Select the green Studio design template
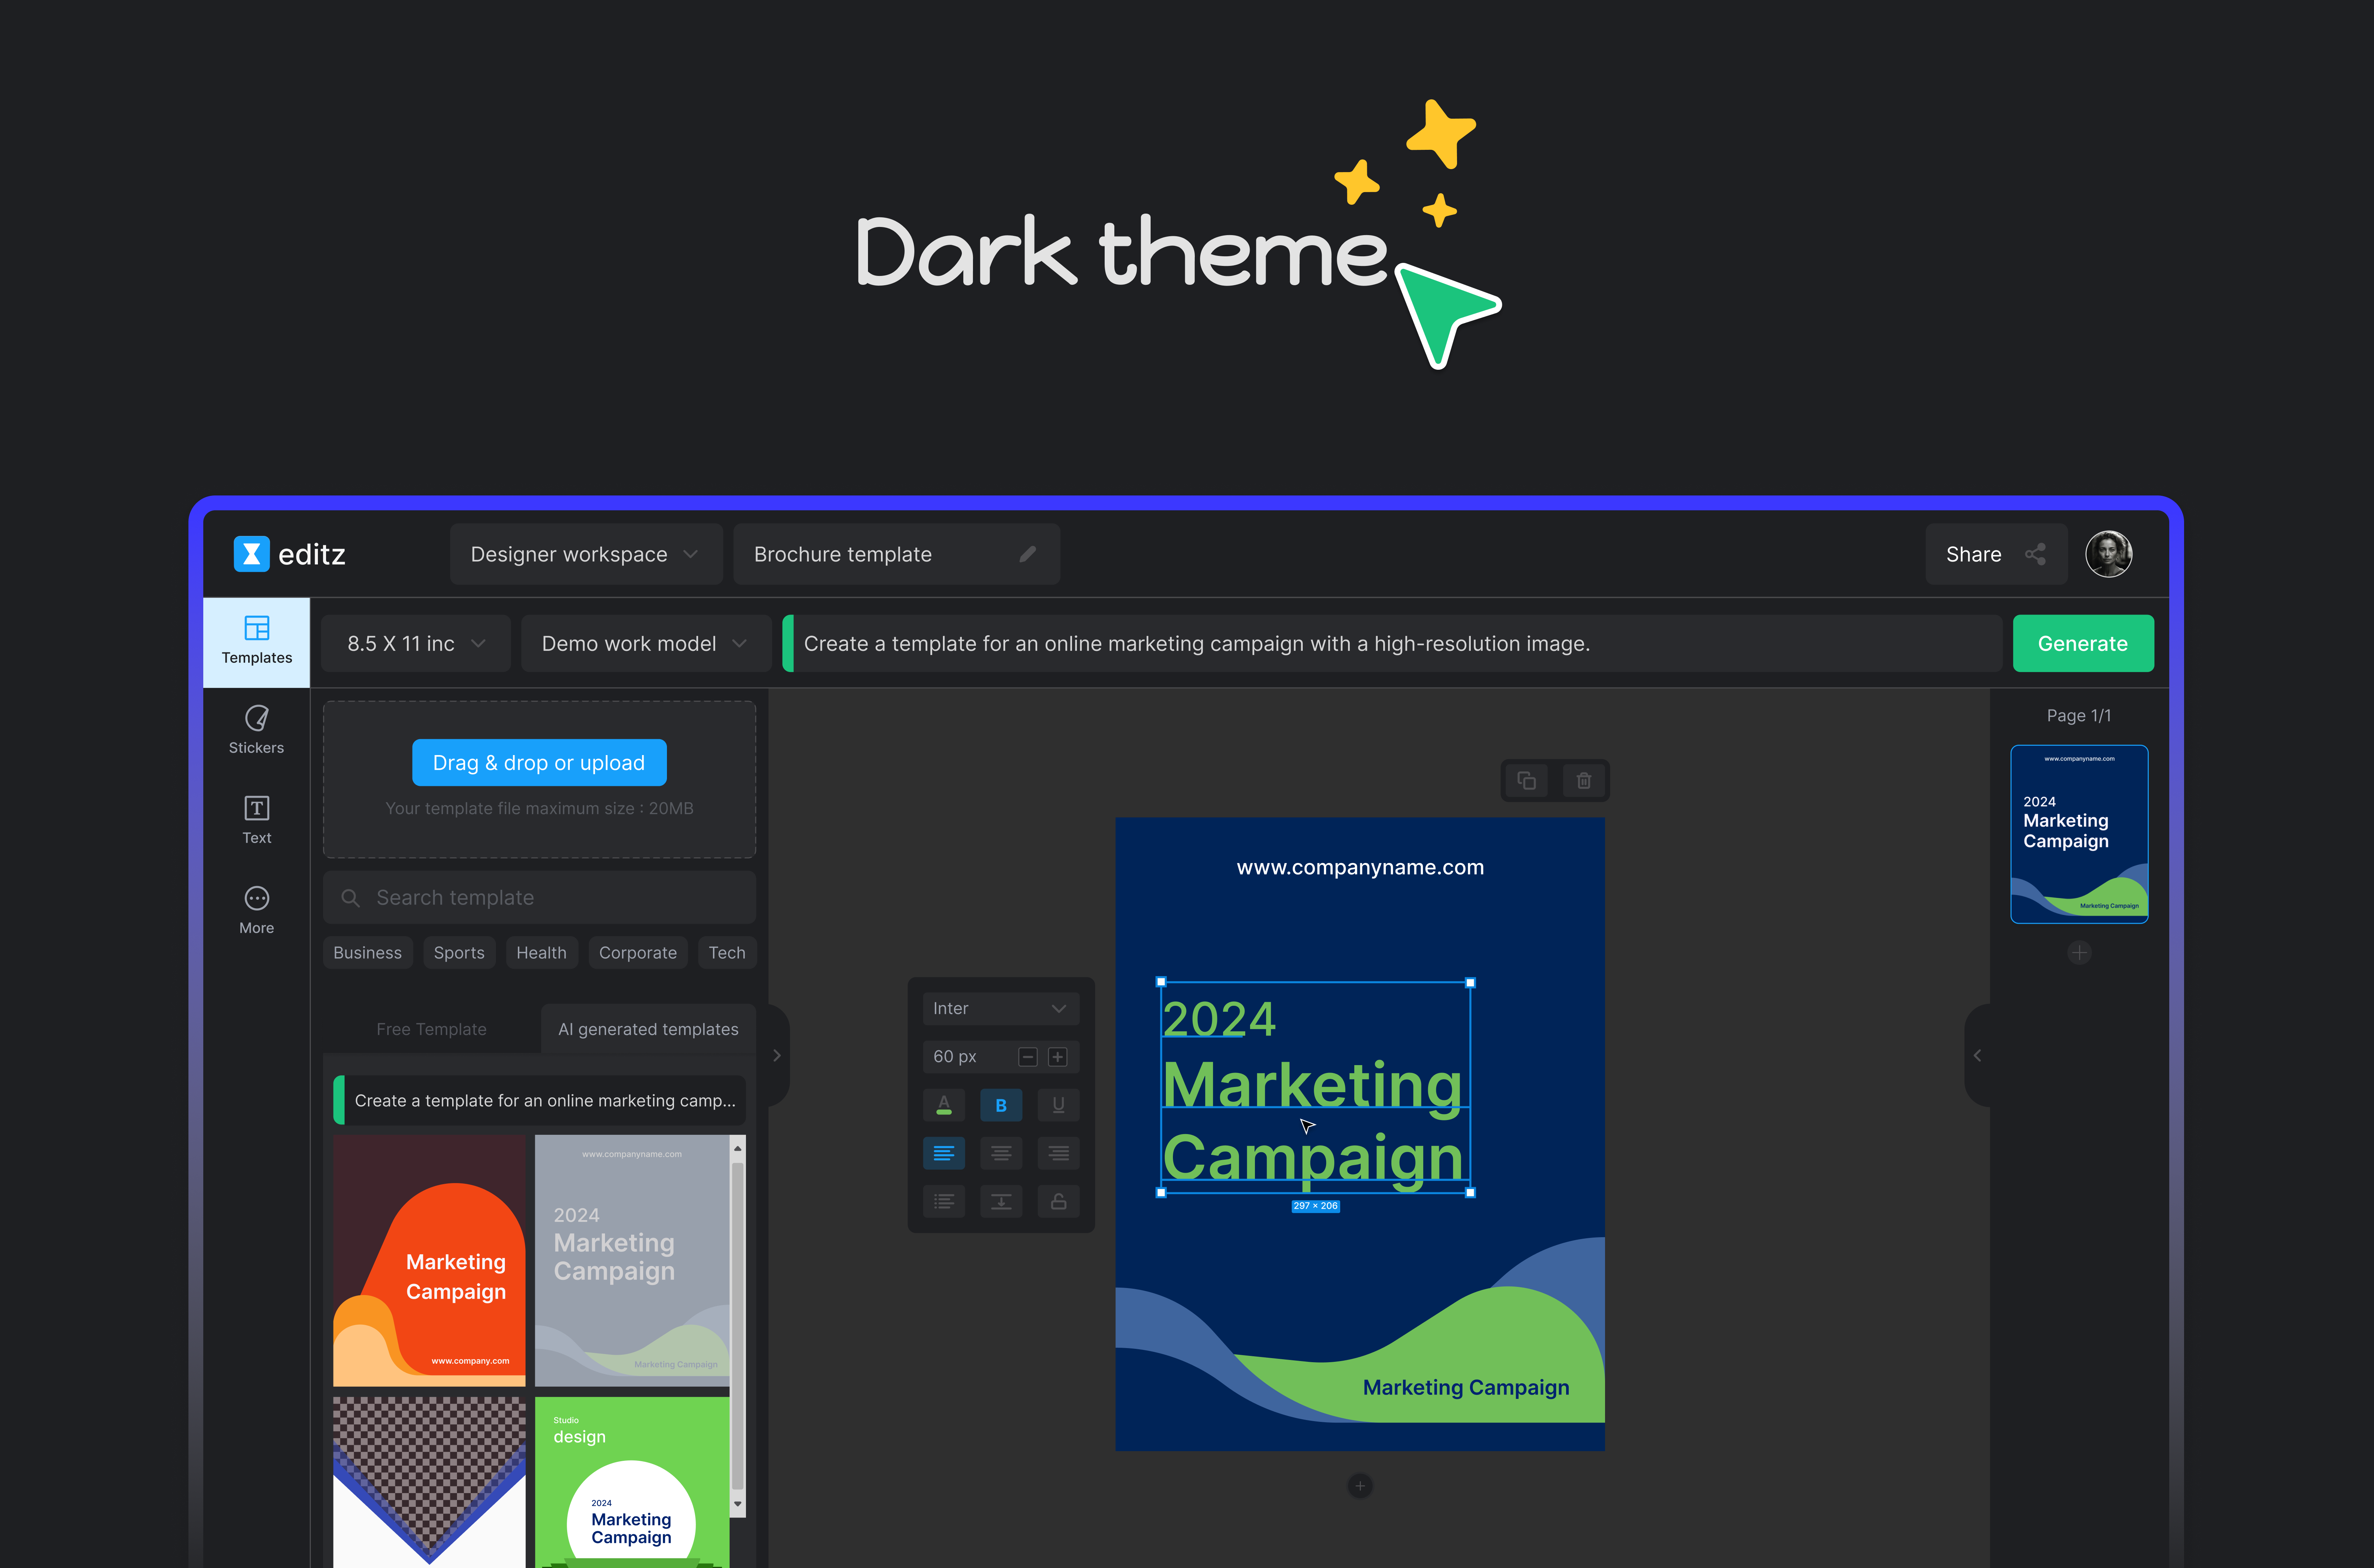The width and height of the screenshot is (2374, 1568). [632, 1482]
